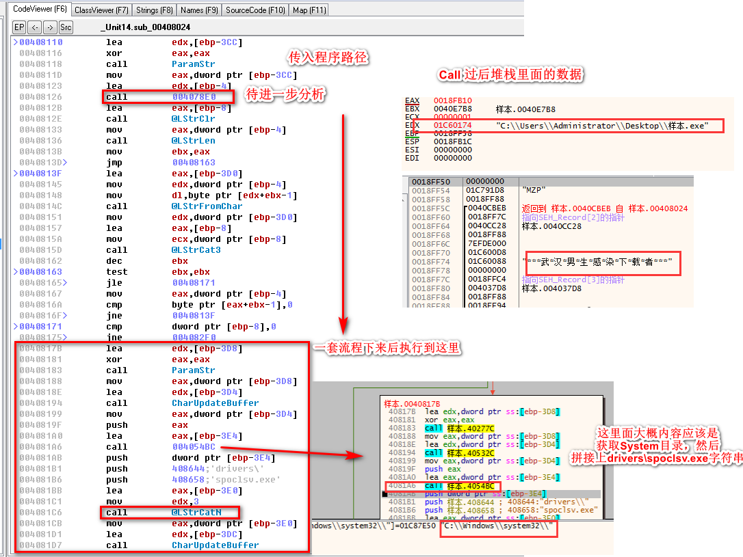Open the Map (F11) tab
Image resolution: width=743 pixels, height=557 pixels.
click(x=309, y=10)
